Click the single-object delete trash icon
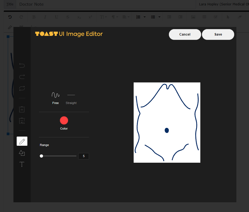The height and width of the screenshot is (212, 249). point(22,109)
